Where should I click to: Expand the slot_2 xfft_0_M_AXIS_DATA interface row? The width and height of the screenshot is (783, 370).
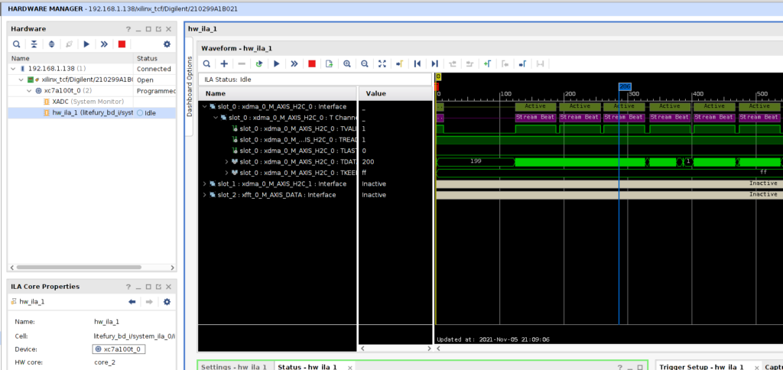(x=204, y=195)
